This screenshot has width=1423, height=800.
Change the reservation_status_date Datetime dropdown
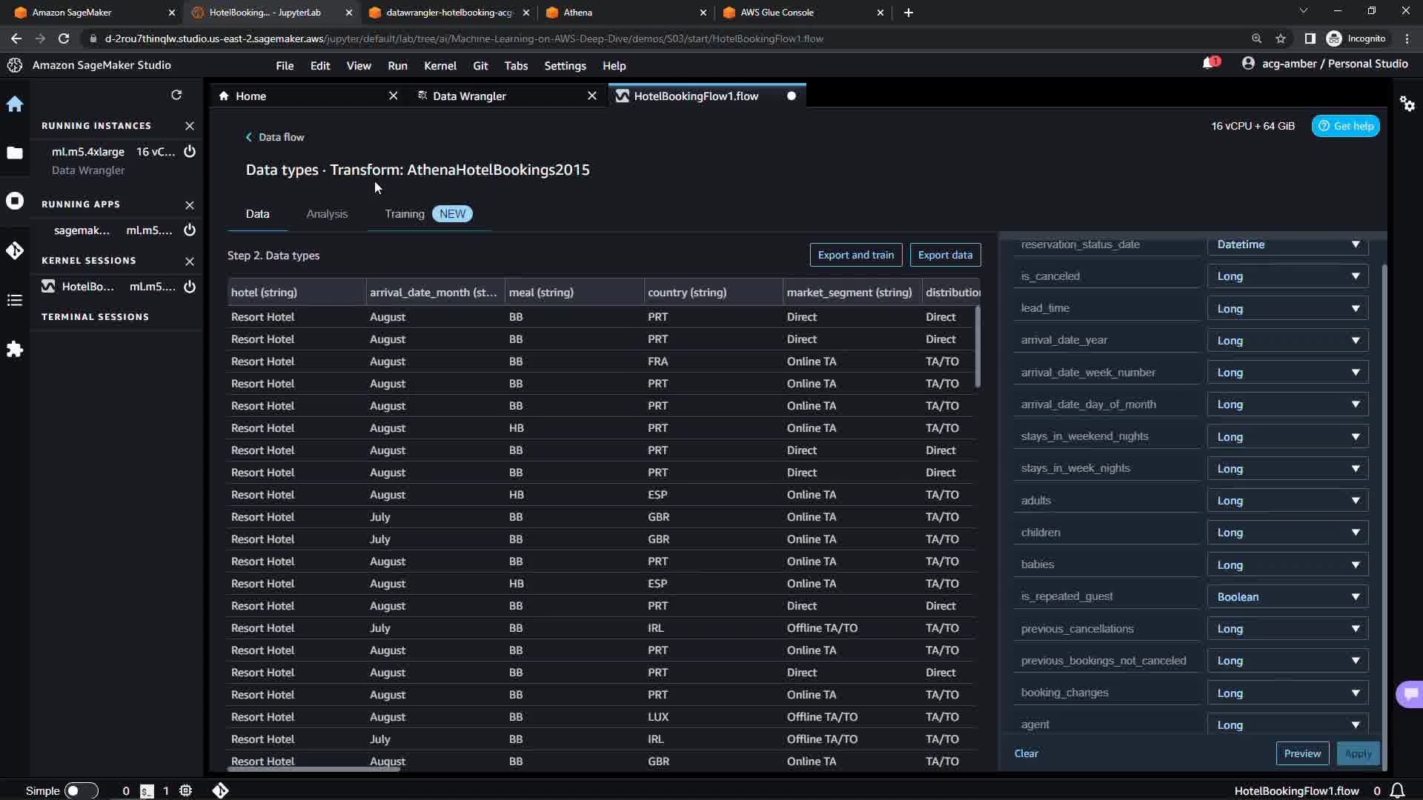tap(1287, 245)
